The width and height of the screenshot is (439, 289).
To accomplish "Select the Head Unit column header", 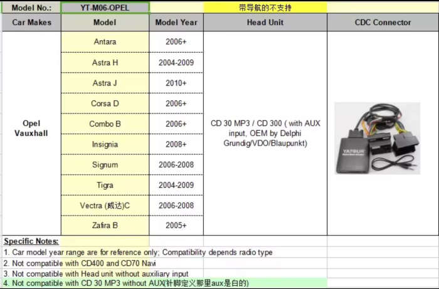I will click(x=265, y=23).
